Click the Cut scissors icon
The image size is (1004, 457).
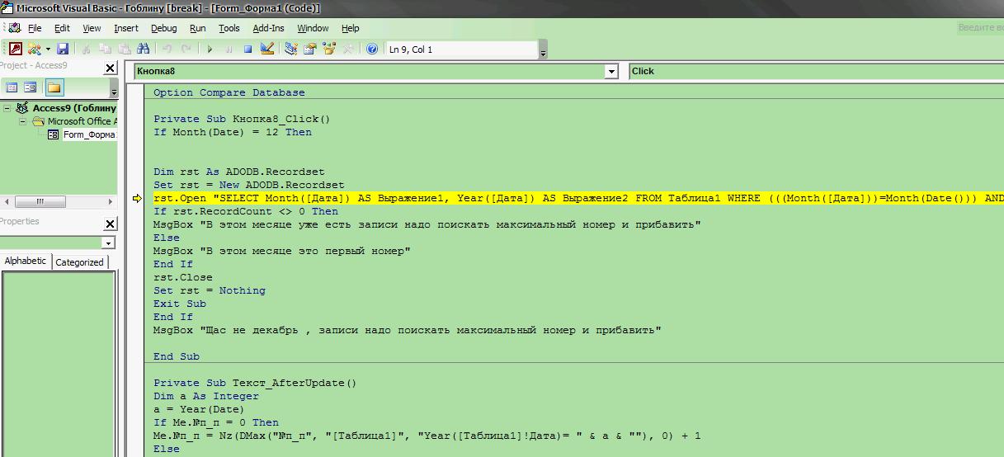tap(86, 49)
